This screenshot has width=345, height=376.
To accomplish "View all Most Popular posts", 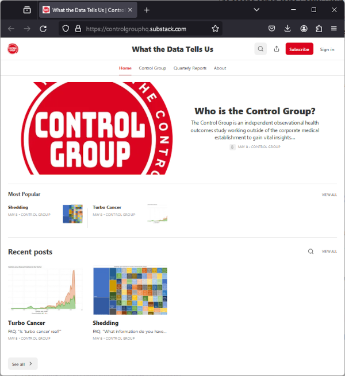I will pos(329,195).
